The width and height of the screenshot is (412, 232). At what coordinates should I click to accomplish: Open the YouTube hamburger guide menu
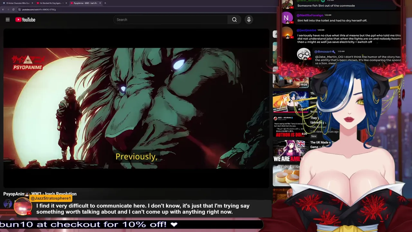coord(8,20)
